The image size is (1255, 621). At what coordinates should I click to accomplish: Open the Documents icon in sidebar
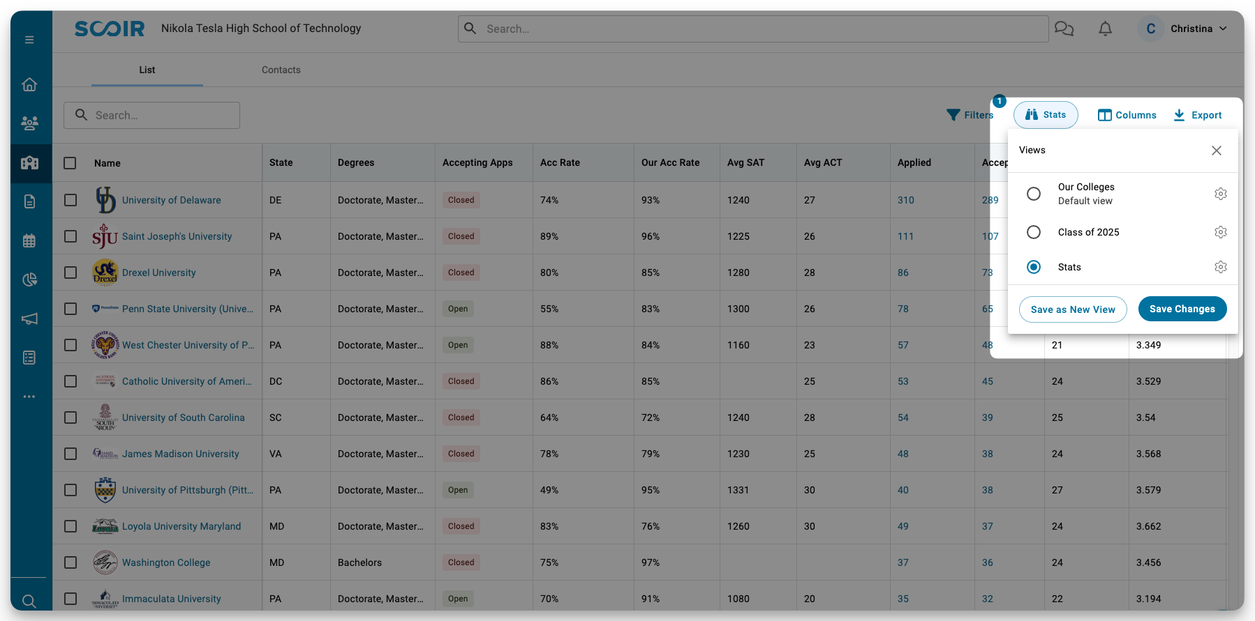(x=29, y=201)
